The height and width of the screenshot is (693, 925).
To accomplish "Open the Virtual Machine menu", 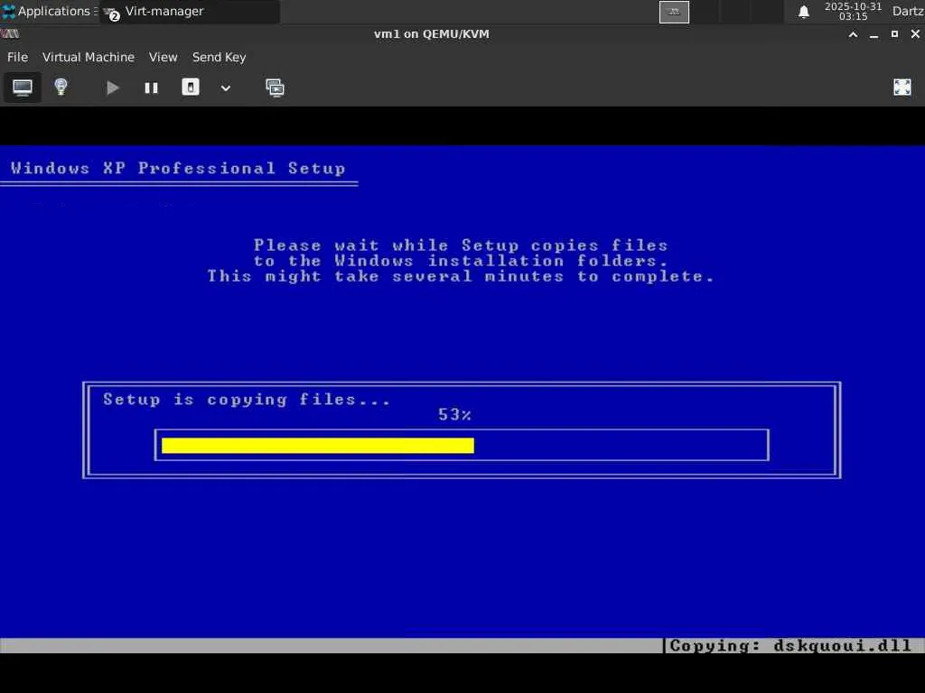I will tap(89, 57).
